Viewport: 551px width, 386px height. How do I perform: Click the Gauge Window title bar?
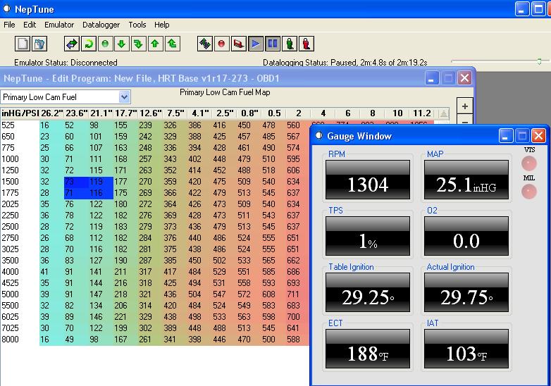[404, 136]
